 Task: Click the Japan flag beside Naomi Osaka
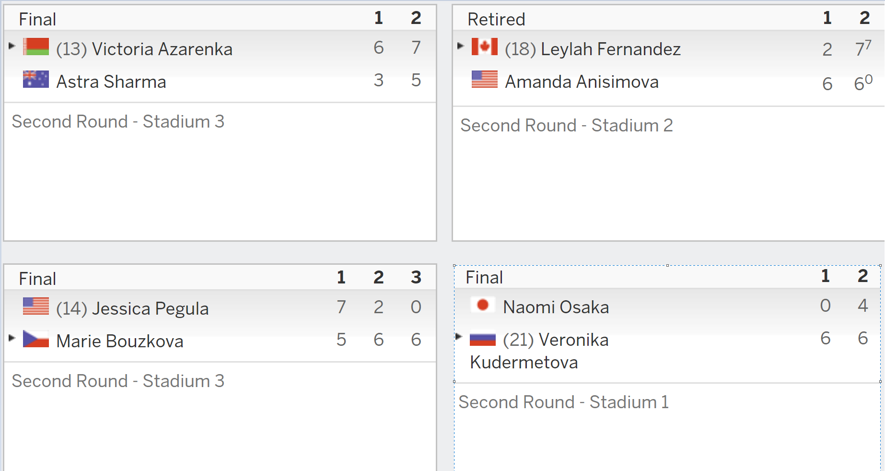tap(483, 305)
